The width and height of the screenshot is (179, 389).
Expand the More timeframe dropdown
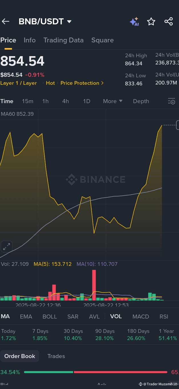(x=113, y=101)
